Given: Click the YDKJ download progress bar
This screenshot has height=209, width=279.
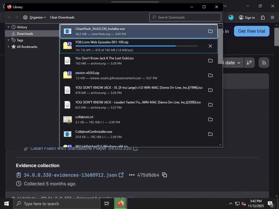Looking at the screenshot, I should (137, 46).
